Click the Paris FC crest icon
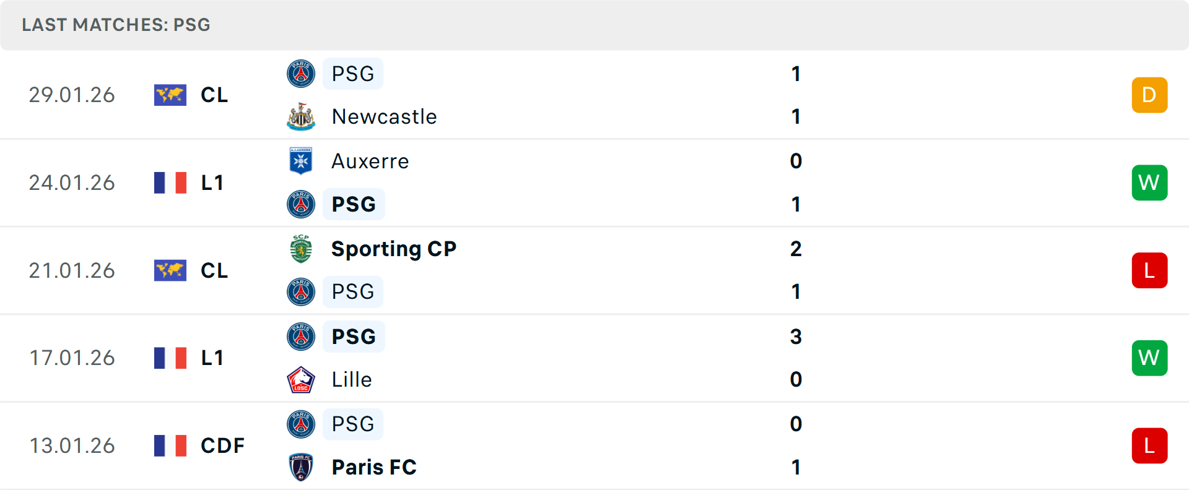The width and height of the screenshot is (1189, 490). (301, 467)
